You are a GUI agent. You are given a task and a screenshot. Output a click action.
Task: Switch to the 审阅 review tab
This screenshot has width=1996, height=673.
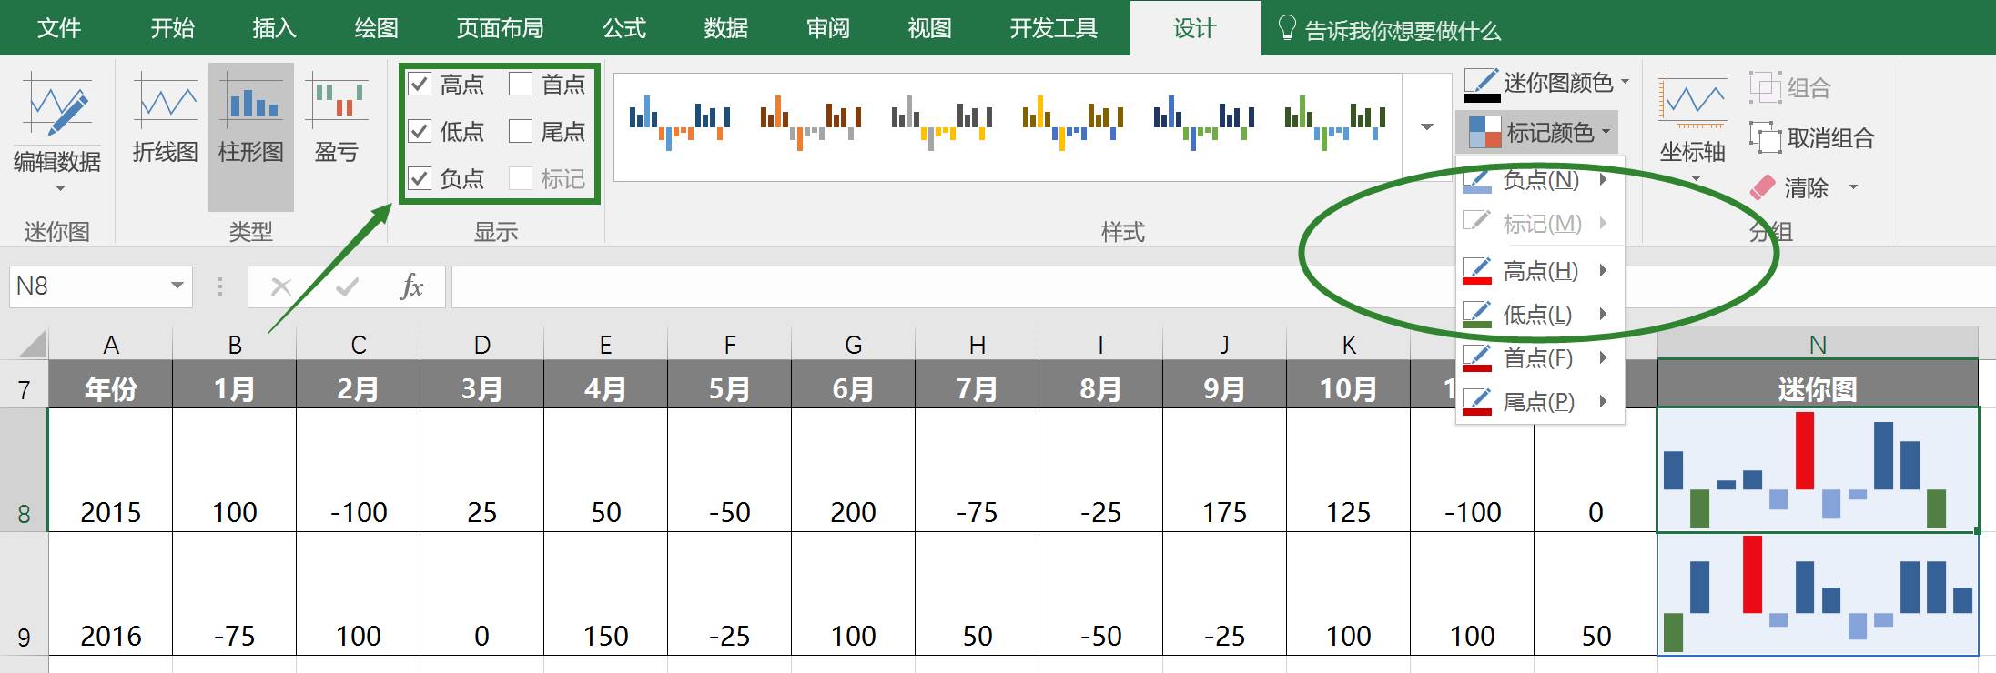827,28
